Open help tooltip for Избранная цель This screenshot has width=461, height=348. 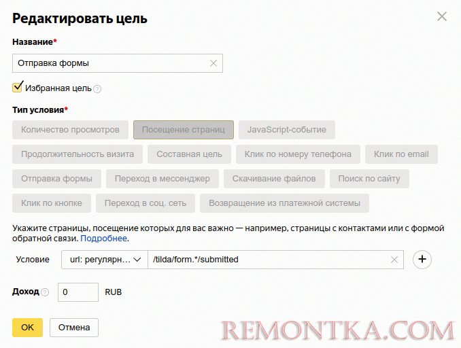97,89
